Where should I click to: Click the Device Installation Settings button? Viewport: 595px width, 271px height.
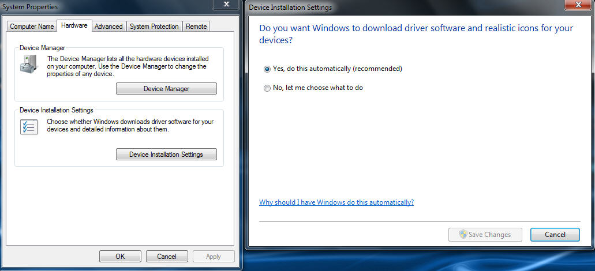point(166,155)
